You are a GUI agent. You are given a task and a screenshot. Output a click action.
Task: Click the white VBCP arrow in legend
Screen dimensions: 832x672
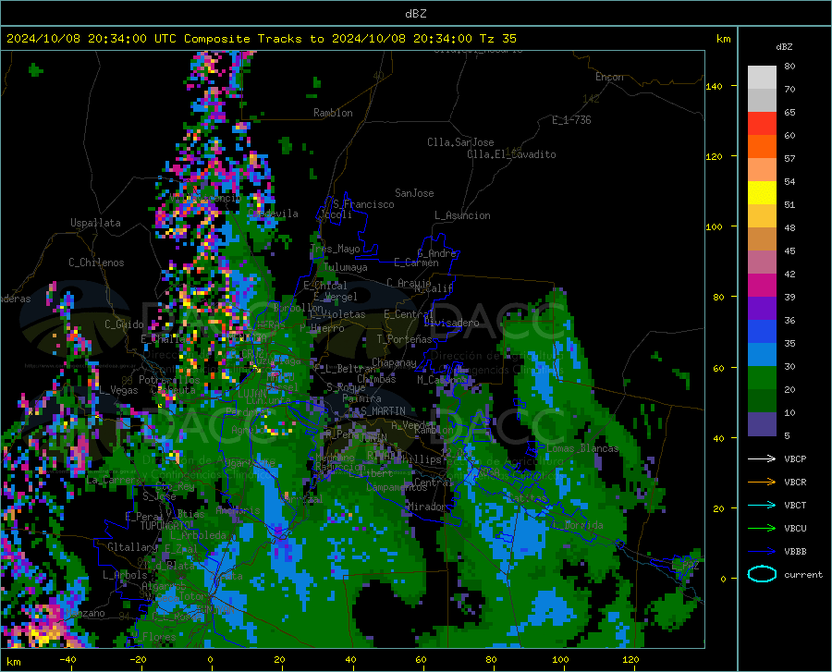pos(762,458)
